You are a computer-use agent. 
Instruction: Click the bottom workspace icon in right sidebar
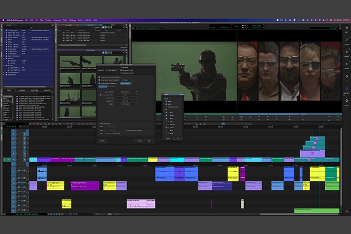(346, 101)
